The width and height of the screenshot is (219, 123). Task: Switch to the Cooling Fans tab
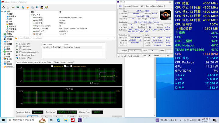(x=33, y=62)
